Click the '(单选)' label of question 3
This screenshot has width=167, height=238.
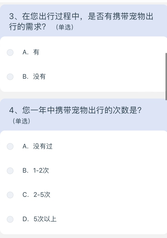[x=64, y=27]
